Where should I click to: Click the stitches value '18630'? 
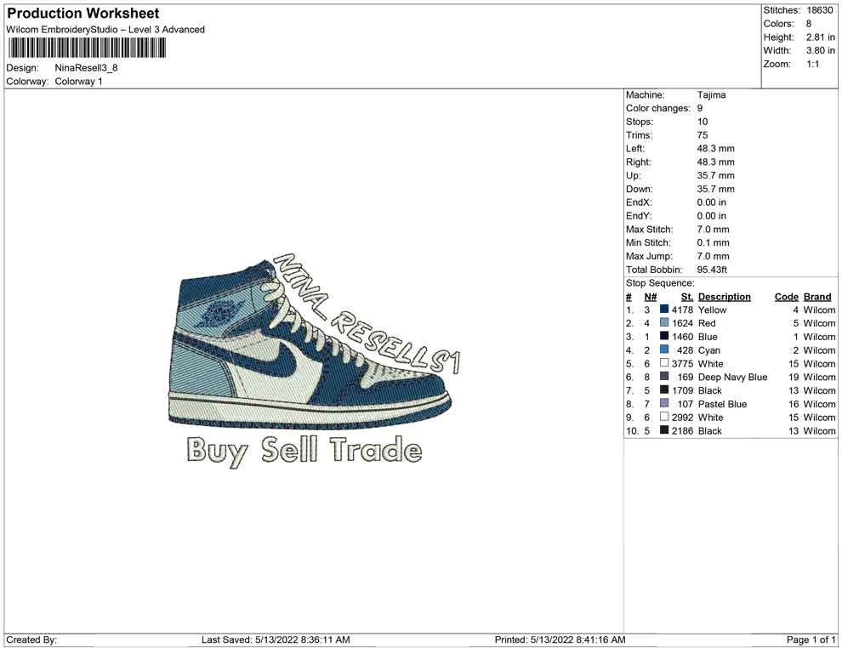(819, 10)
